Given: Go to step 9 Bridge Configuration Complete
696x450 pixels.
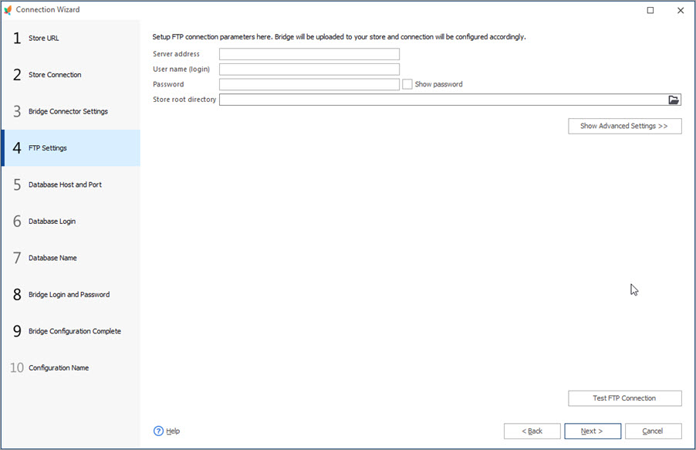Looking at the screenshot, I should click(71, 331).
